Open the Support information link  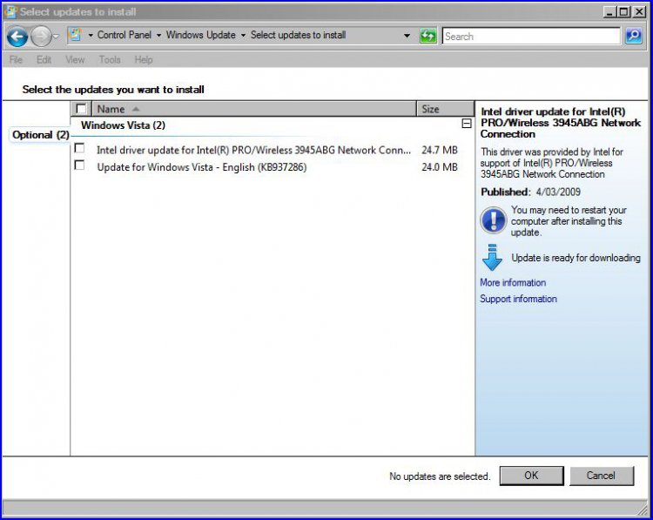pos(518,299)
